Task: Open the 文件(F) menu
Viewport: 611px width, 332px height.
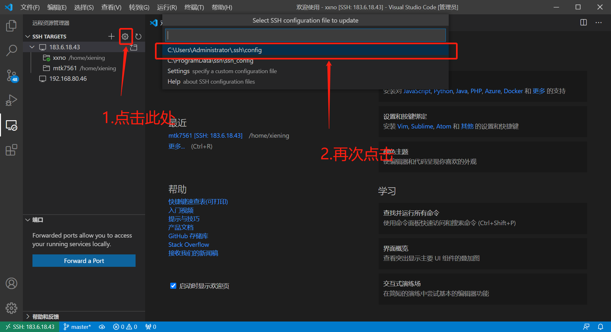Action: click(30, 7)
